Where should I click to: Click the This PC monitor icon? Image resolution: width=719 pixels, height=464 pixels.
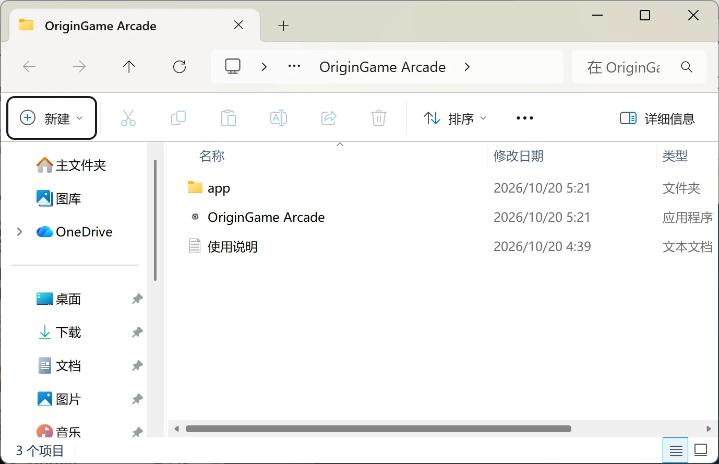point(233,67)
